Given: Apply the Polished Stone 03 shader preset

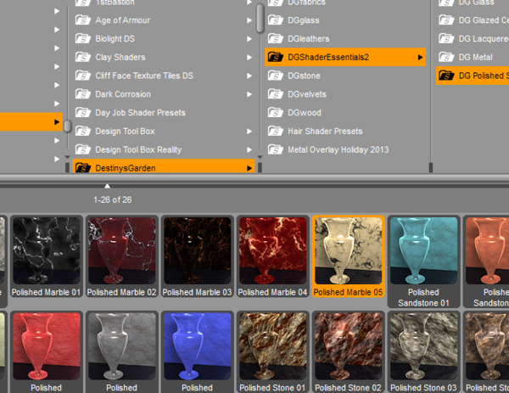Looking at the screenshot, I should [423, 352].
